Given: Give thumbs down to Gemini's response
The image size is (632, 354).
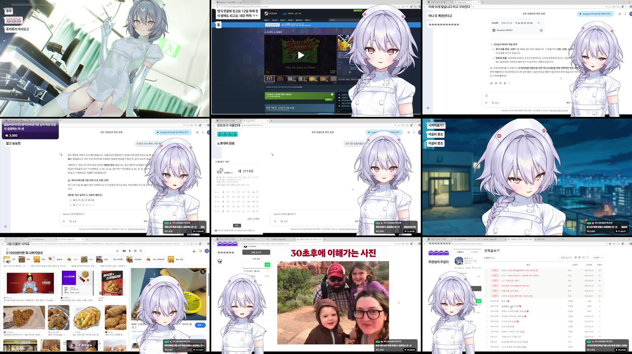Looking at the screenshot, I should [496, 83].
